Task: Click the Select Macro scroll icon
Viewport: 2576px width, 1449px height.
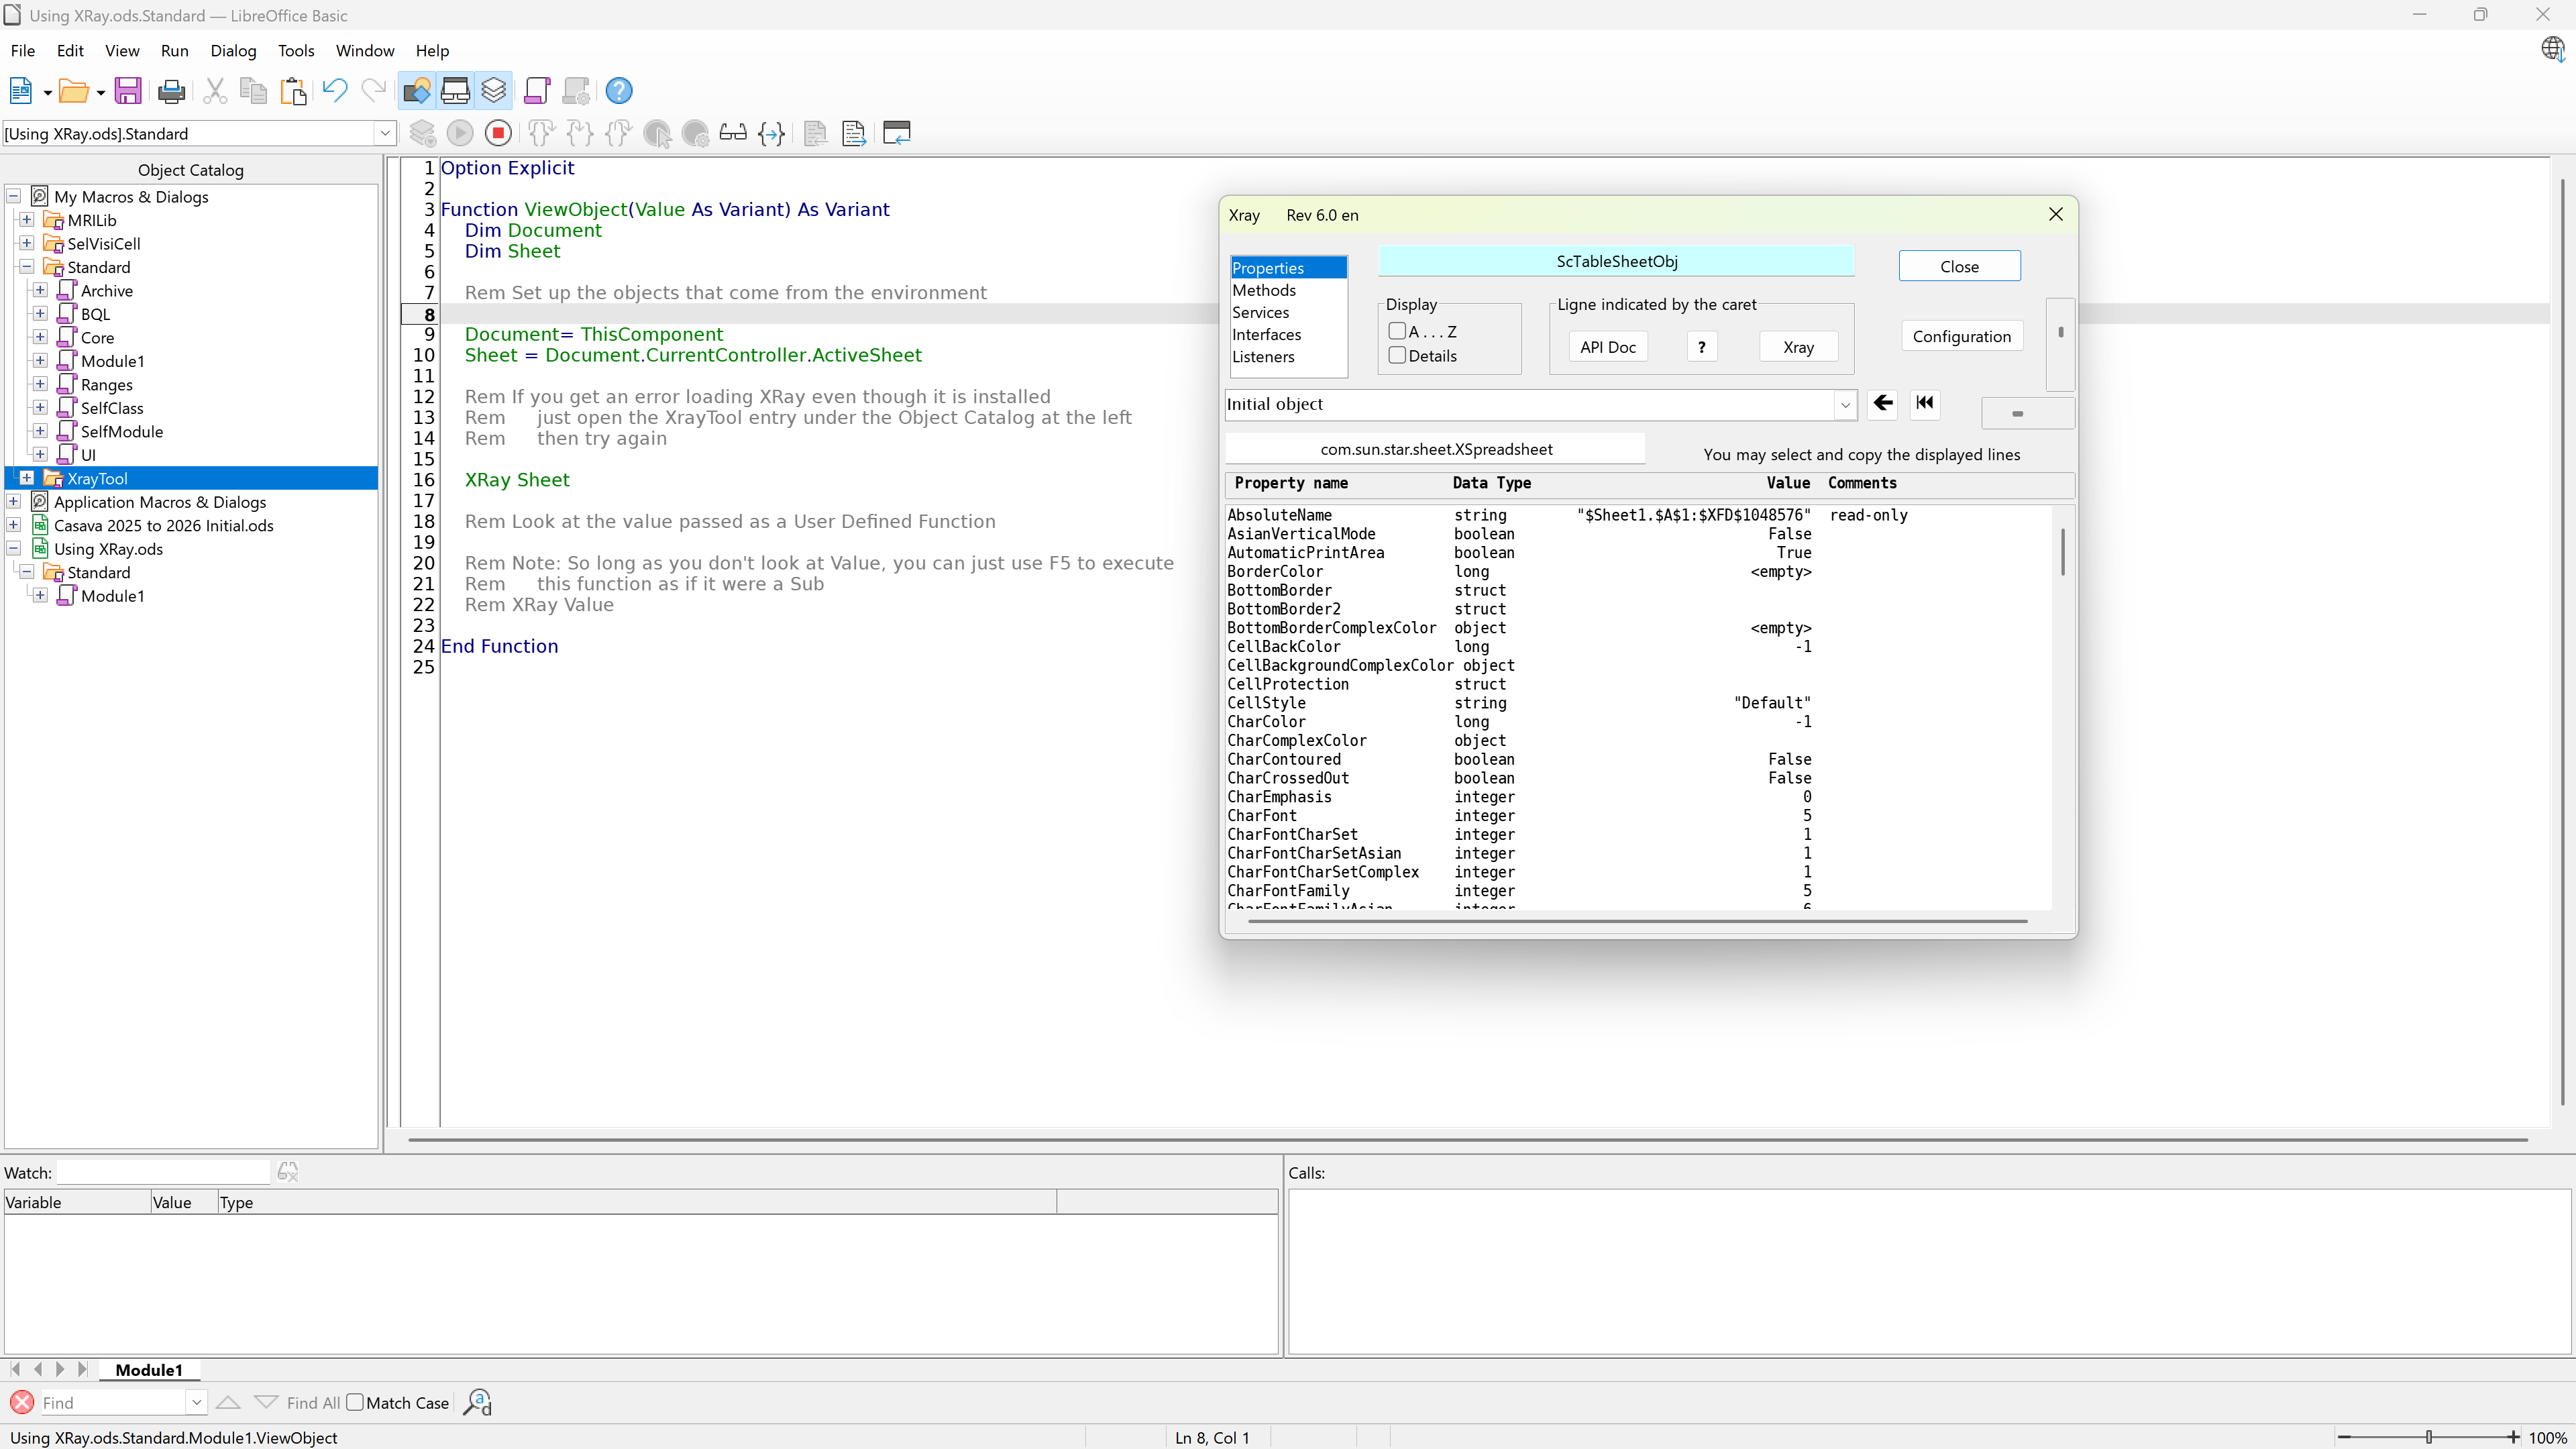Action: pyautogui.click(x=537, y=91)
